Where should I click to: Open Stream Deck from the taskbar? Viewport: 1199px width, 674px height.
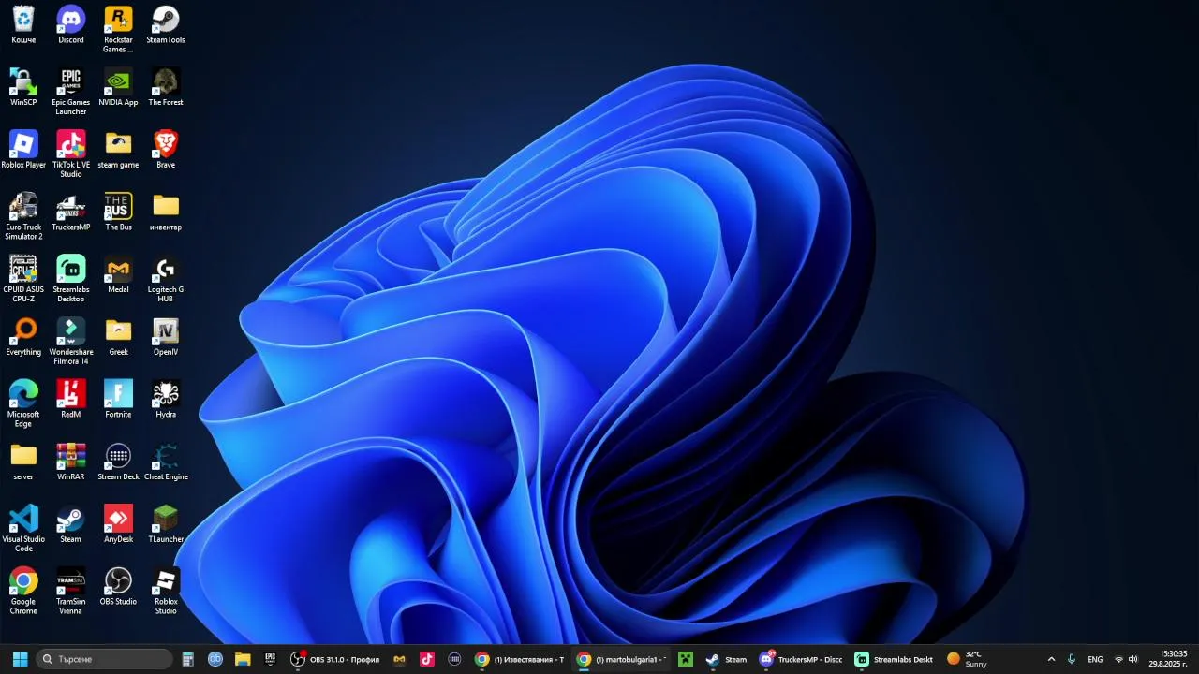[454, 659]
